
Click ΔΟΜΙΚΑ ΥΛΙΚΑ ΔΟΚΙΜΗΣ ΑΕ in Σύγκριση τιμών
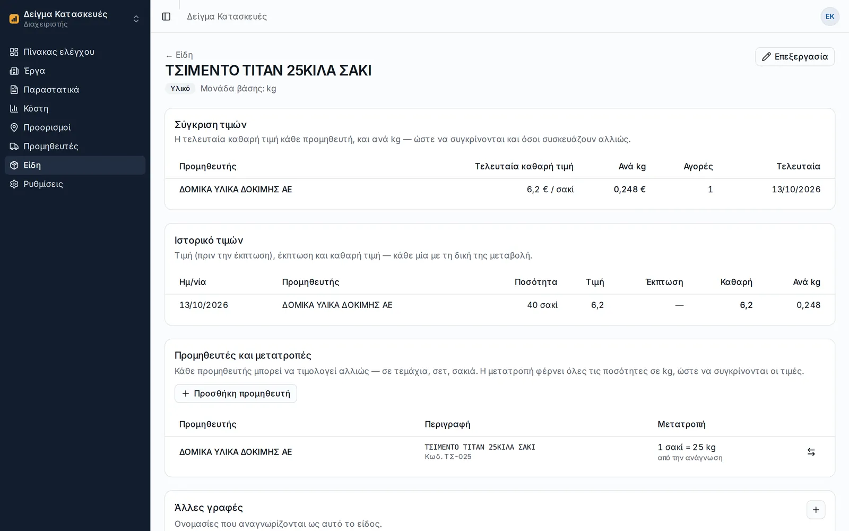236,190
